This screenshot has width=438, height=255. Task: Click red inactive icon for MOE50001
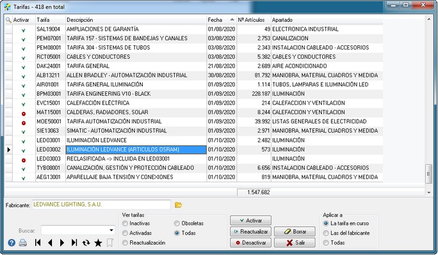pos(24,123)
